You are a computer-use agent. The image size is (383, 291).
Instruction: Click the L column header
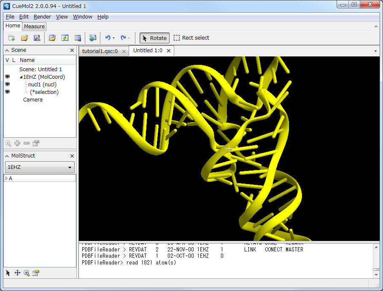14,60
